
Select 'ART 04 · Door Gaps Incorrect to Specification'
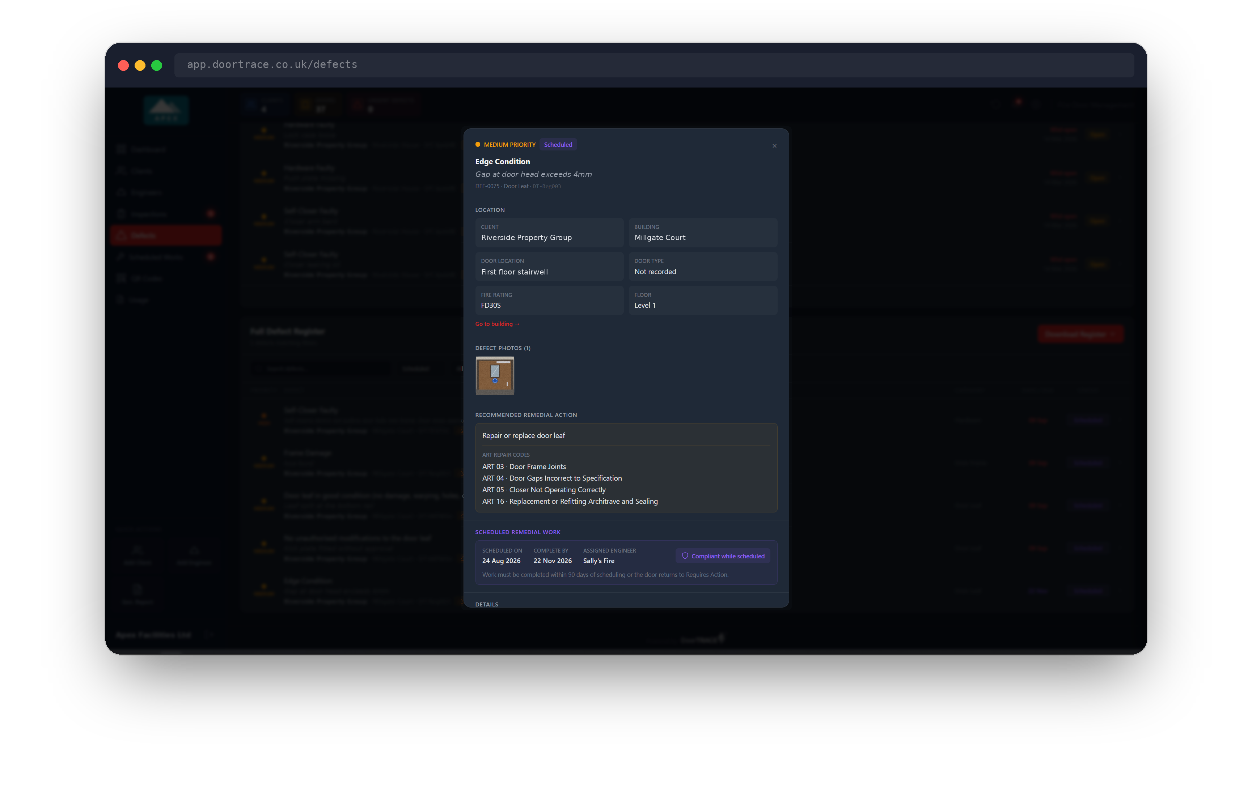[552, 478]
